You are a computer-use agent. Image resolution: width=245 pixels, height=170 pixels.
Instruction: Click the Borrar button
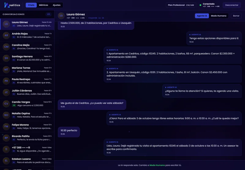click(x=236, y=16)
